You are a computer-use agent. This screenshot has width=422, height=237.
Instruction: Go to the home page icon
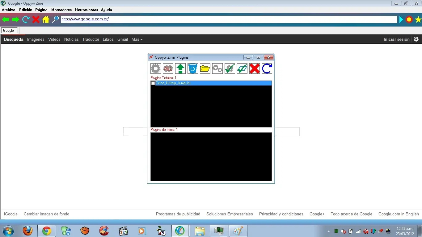(46, 20)
